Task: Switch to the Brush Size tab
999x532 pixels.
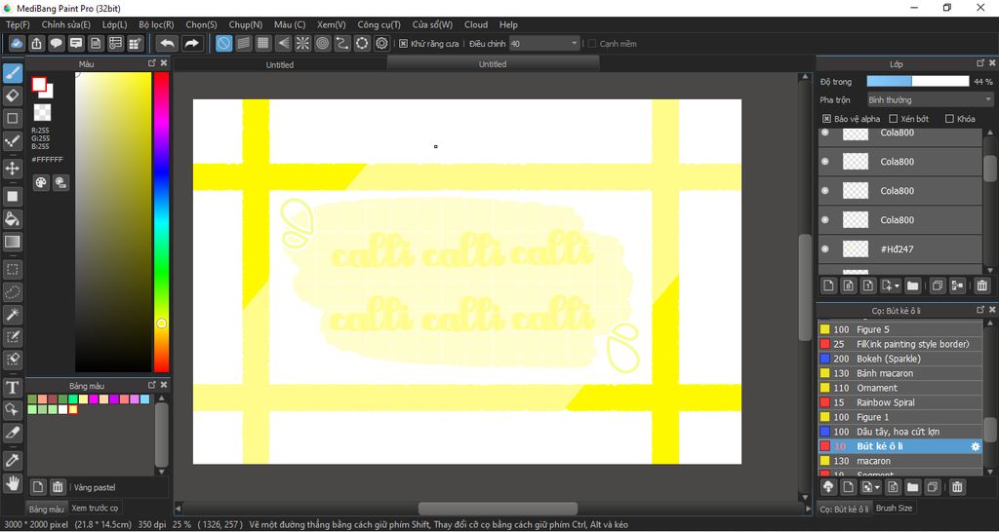Action: coord(894,508)
